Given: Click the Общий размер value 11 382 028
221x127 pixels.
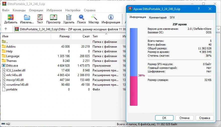Looking at the screenshot, I should click(205, 48).
